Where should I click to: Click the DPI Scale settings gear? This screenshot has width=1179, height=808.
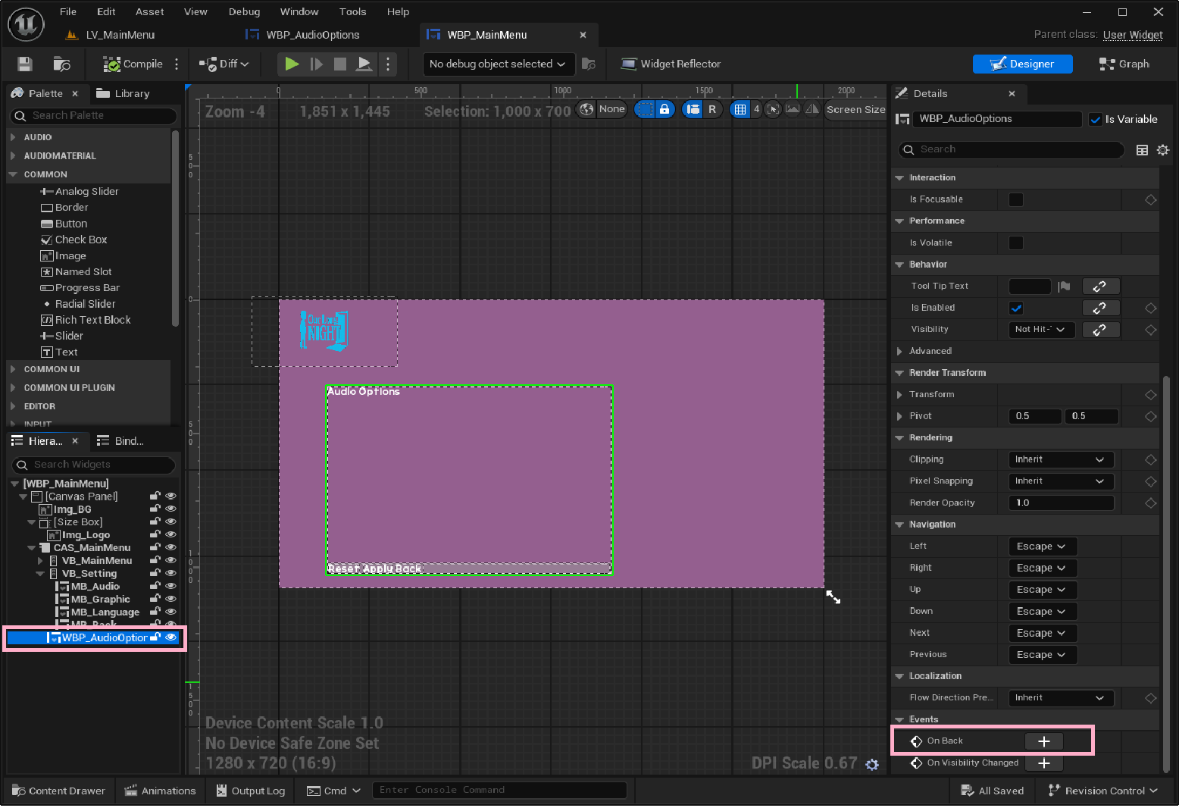coord(872,765)
